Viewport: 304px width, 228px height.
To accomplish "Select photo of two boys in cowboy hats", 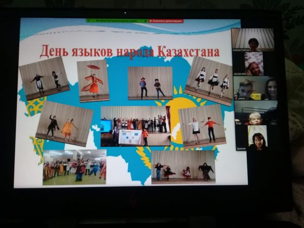I will pos(150,83).
